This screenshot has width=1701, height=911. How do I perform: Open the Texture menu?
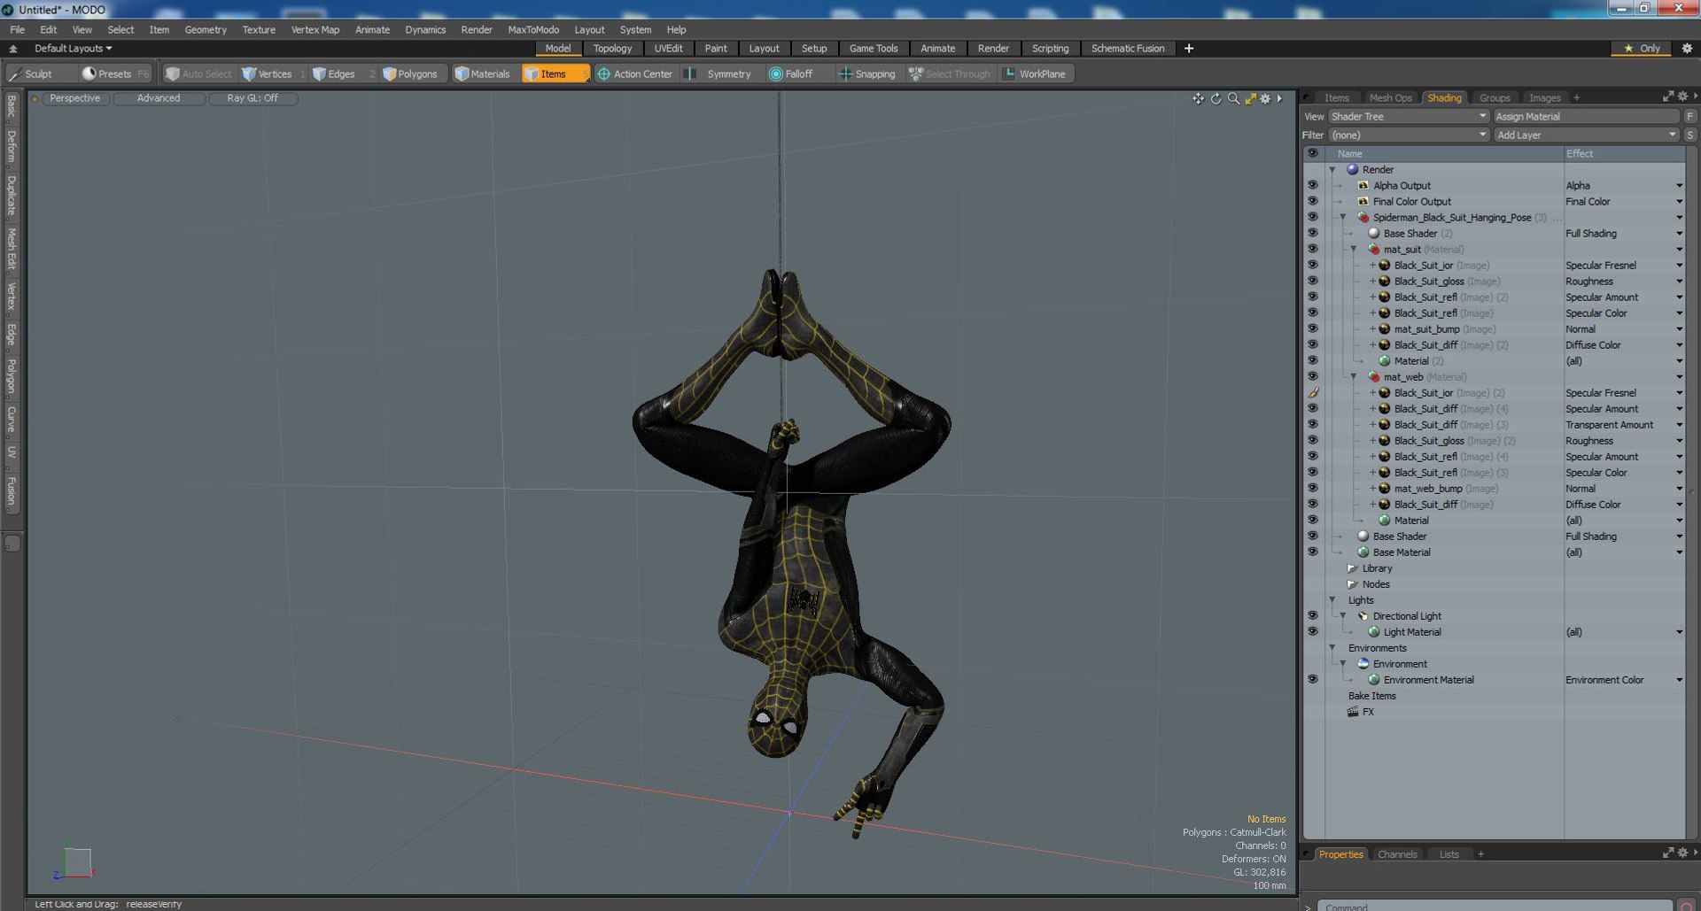pos(259,29)
